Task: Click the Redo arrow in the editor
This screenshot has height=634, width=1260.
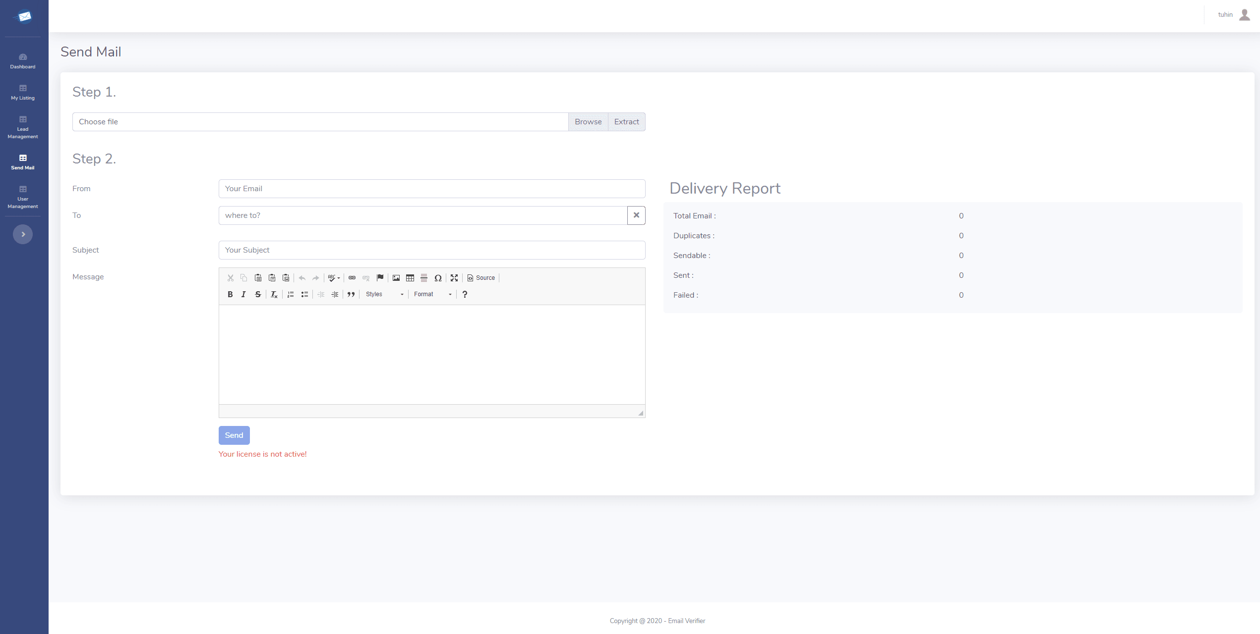Action: 315,278
